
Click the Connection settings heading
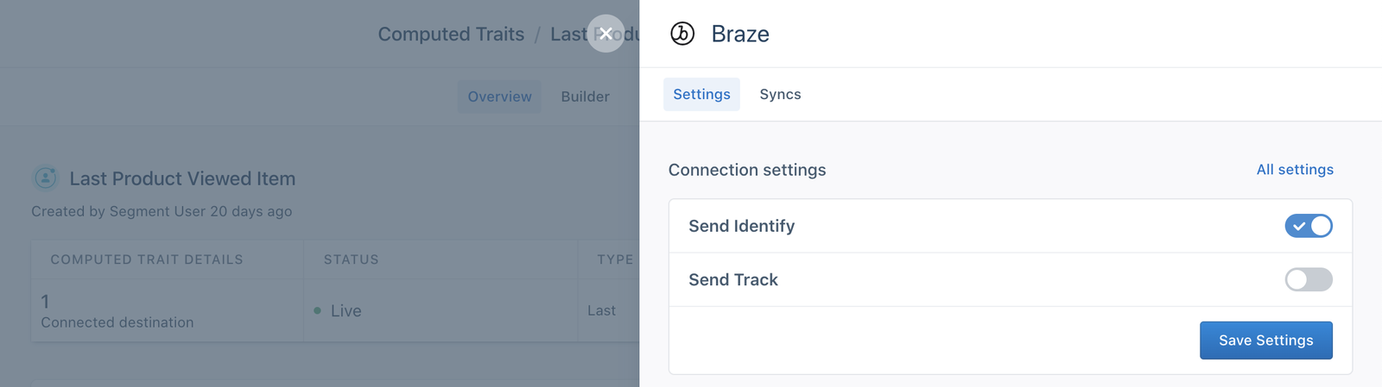[747, 170]
